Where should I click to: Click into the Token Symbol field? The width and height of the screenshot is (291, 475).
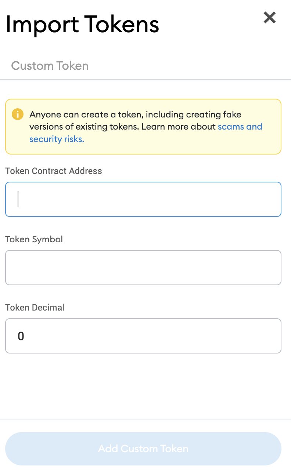click(143, 268)
